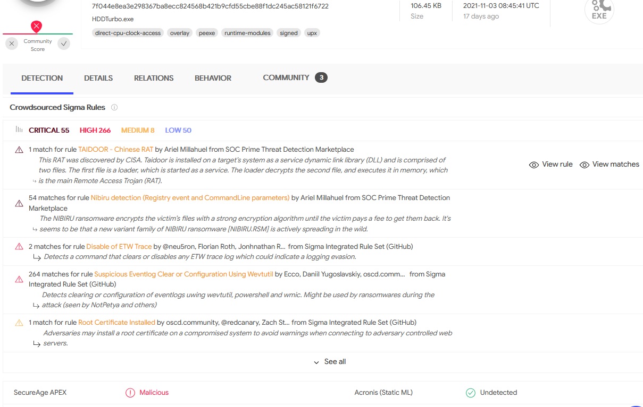Click the EXE file type icon
Image resolution: width=643 pixels, height=407 pixels.
tap(599, 11)
